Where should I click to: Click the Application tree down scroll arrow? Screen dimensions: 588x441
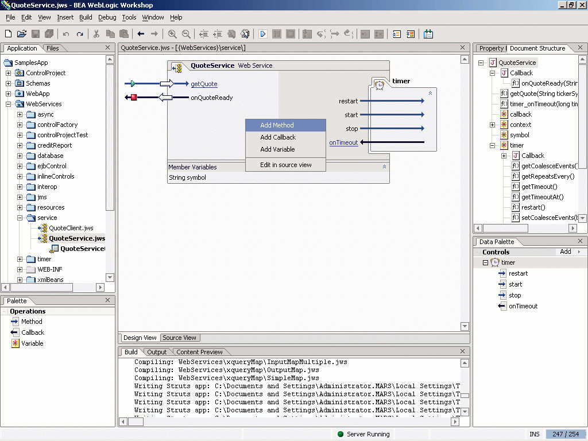click(x=110, y=277)
